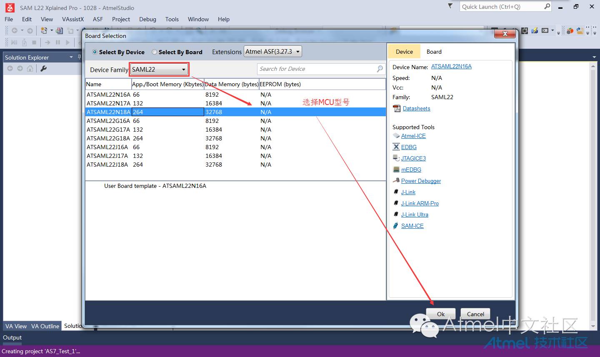The height and width of the screenshot is (357, 600).
Task: Open the Output panel tab
Action: (12, 337)
